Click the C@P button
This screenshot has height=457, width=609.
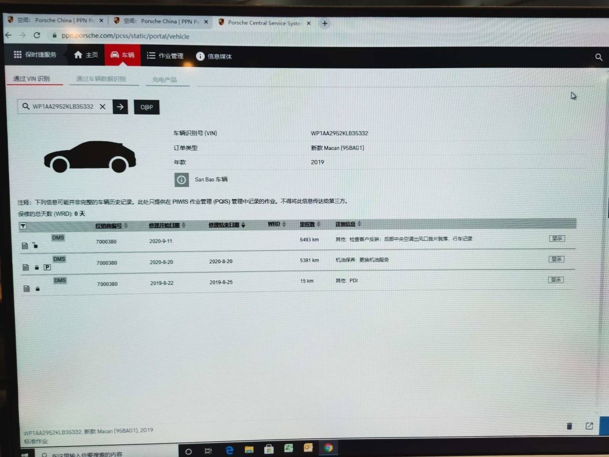click(x=147, y=107)
